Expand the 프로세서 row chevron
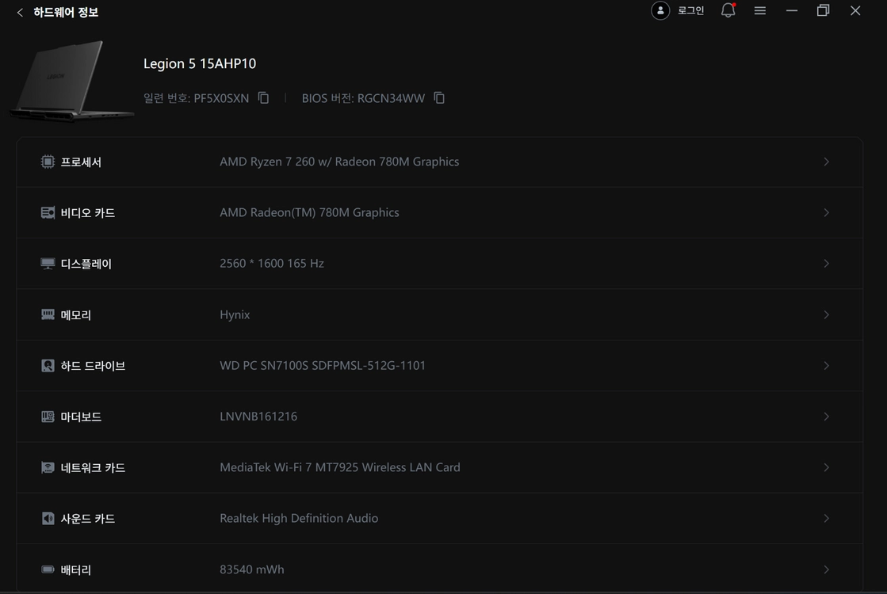Image resolution: width=887 pixels, height=594 pixels. pyautogui.click(x=827, y=162)
